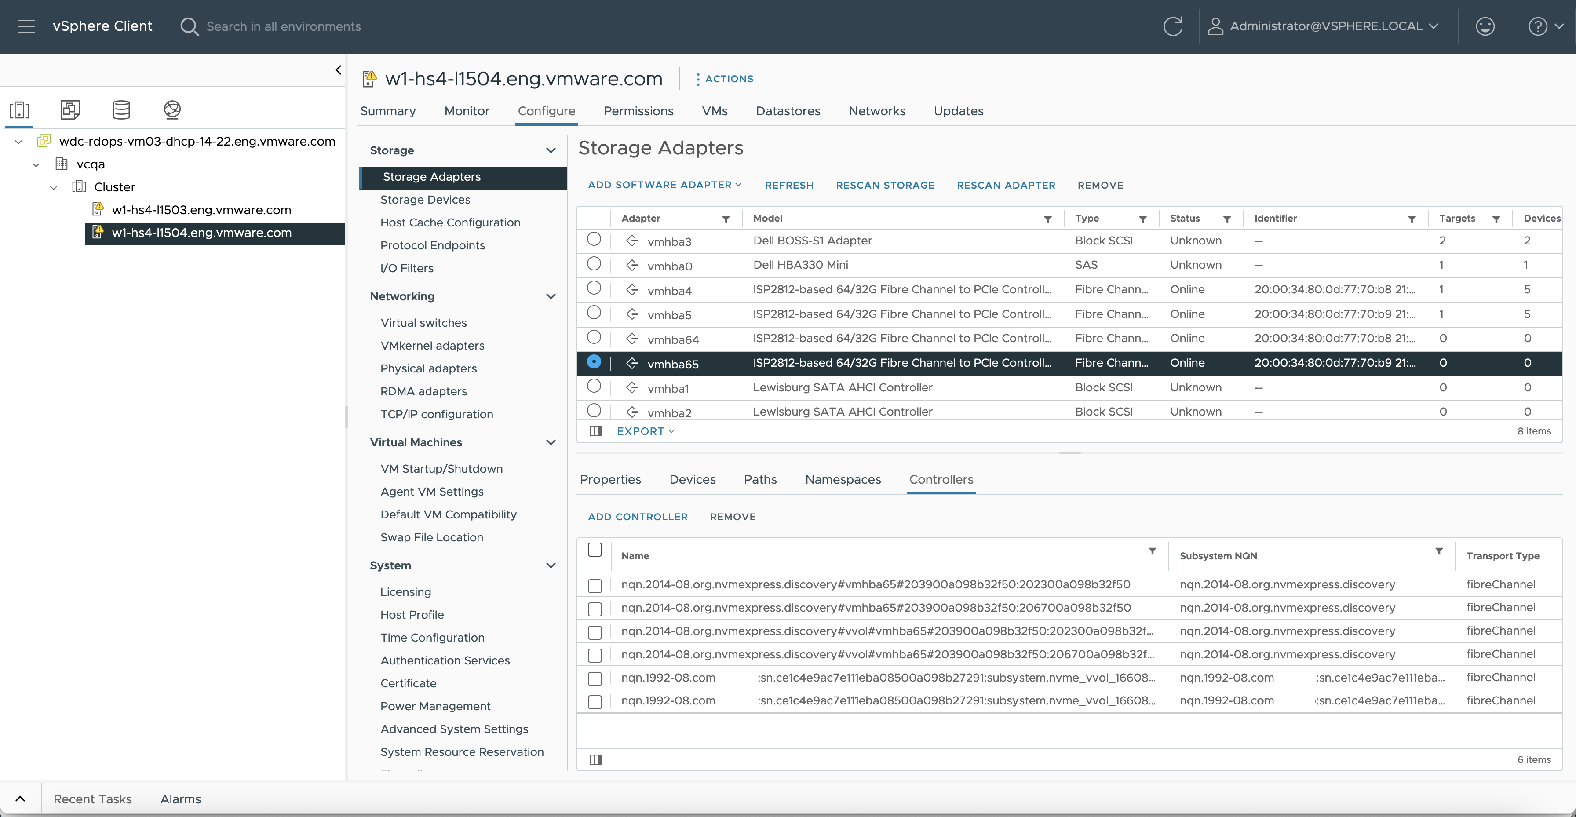1576x817 pixels.
Task: Check the first vmhba65 discovery controller ending 202300a098b32f50
Action: 595,586
